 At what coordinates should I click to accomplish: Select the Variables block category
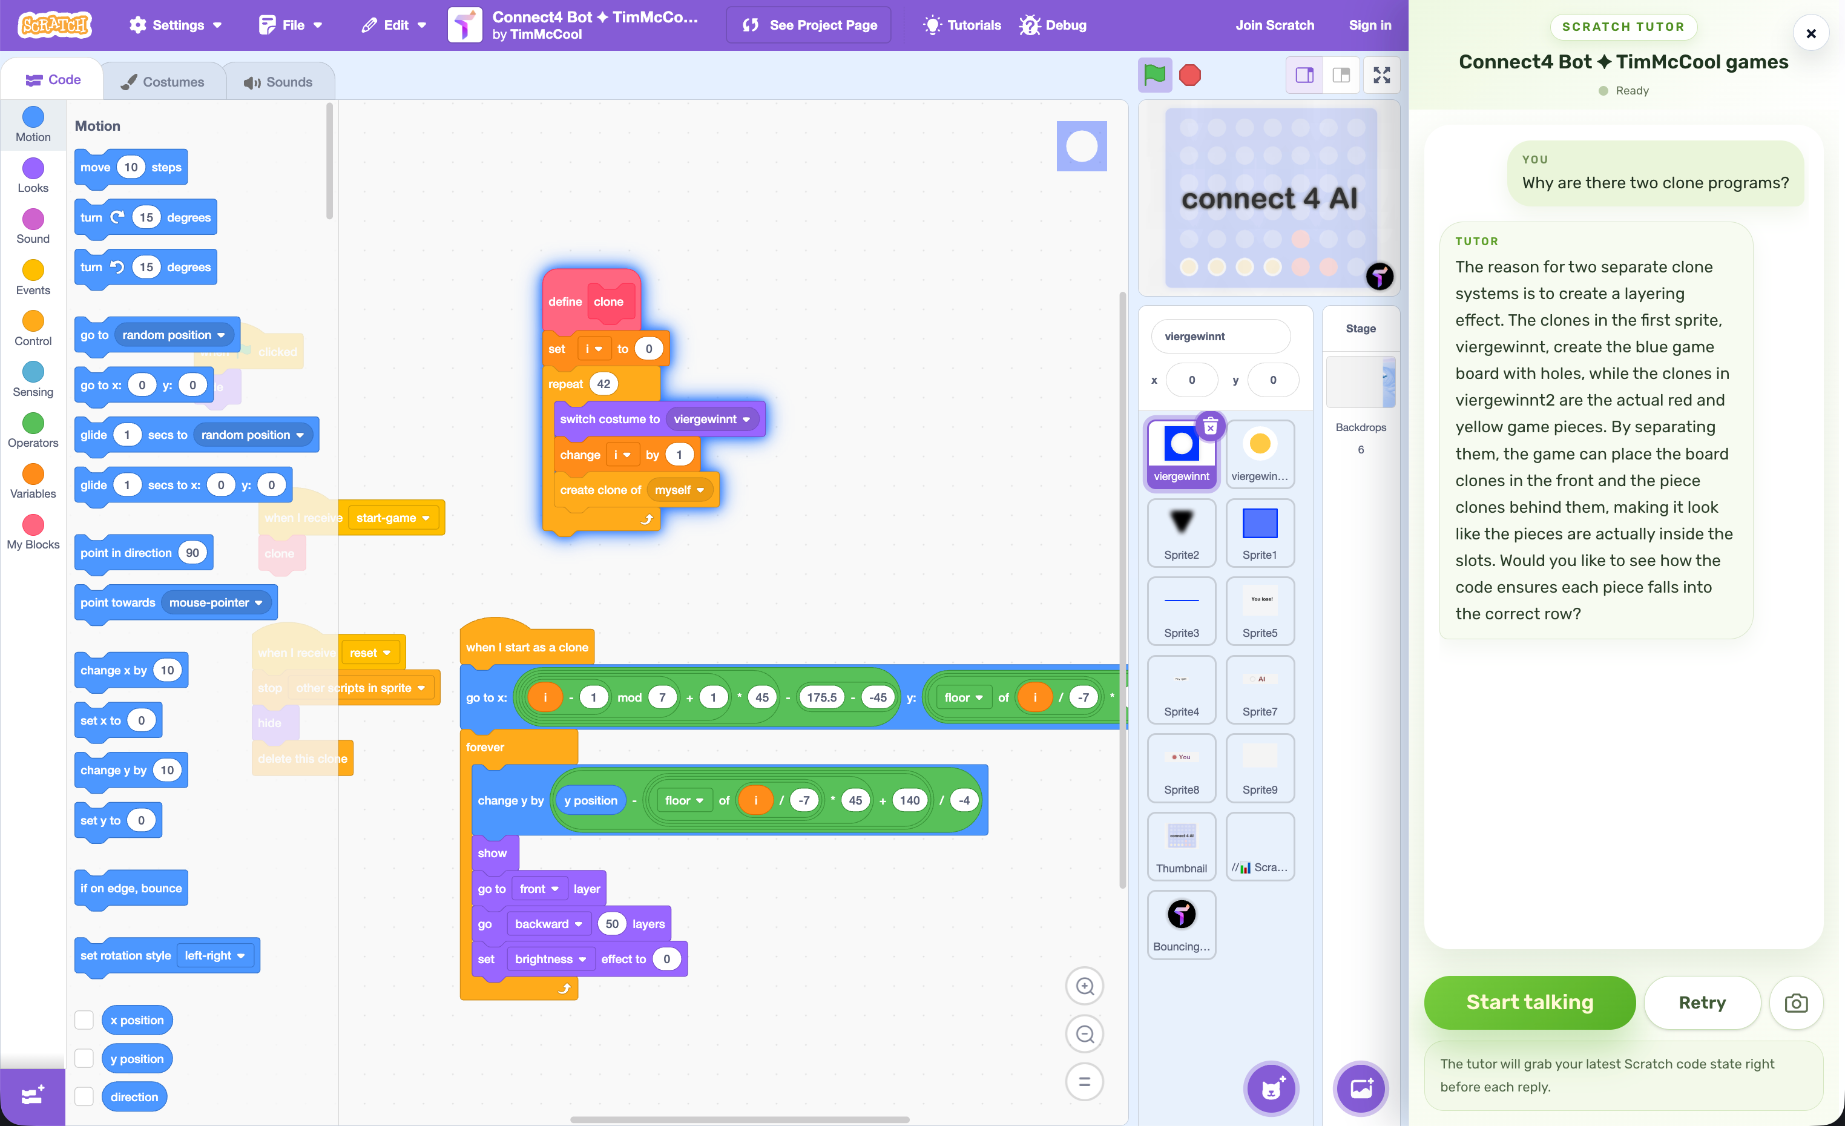tap(33, 481)
